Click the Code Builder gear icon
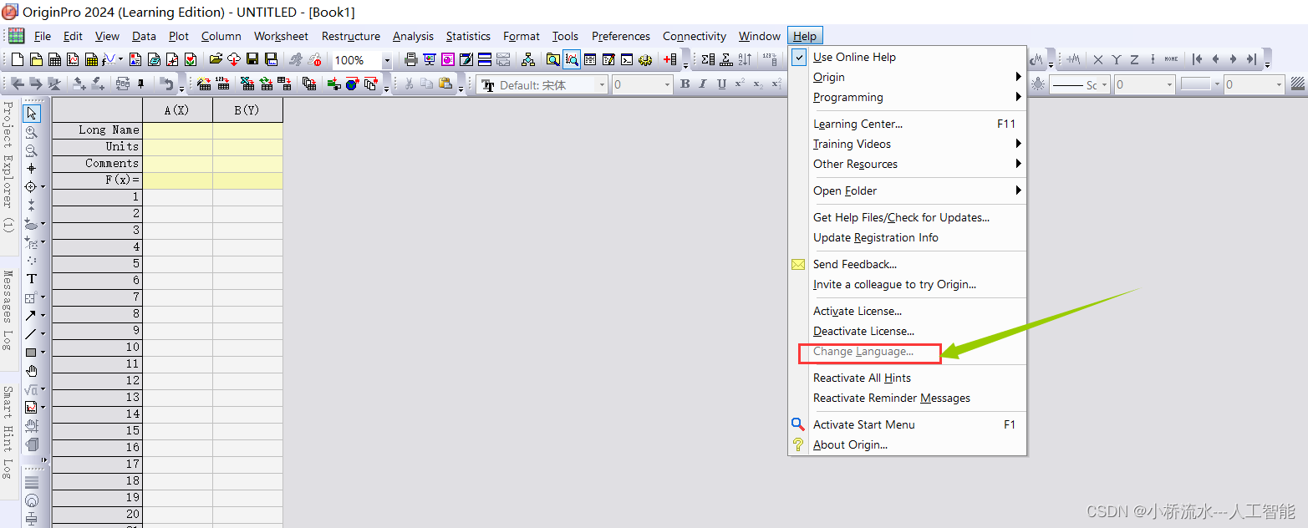1308x528 pixels. 645,60
